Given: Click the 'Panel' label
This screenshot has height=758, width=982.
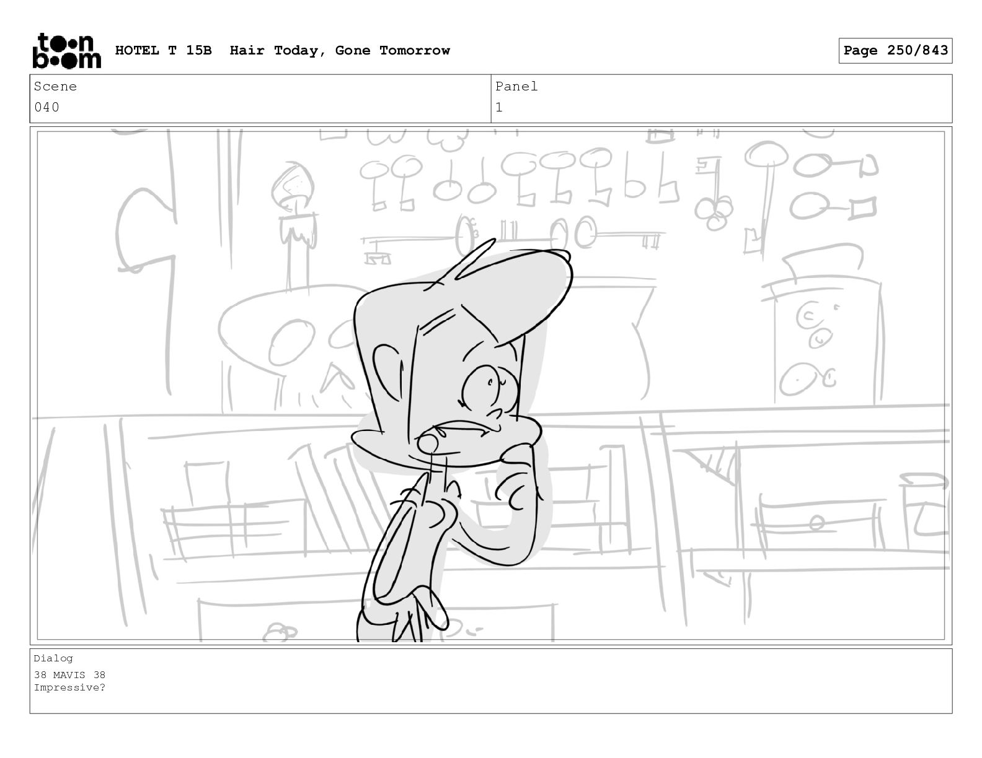Looking at the screenshot, I should (516, 87).
